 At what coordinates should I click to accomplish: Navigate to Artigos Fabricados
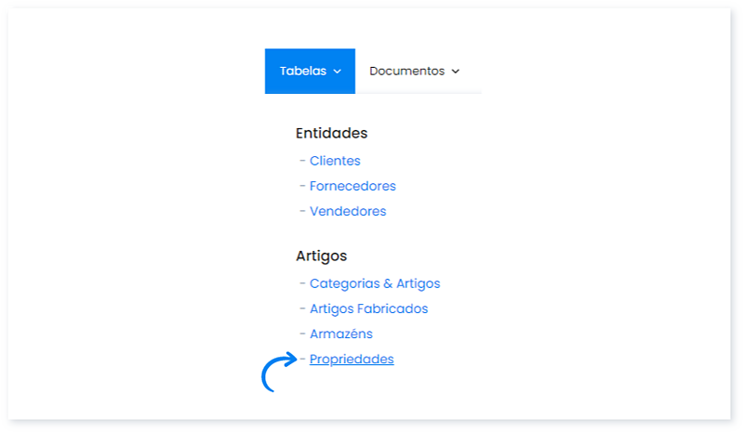368,308
